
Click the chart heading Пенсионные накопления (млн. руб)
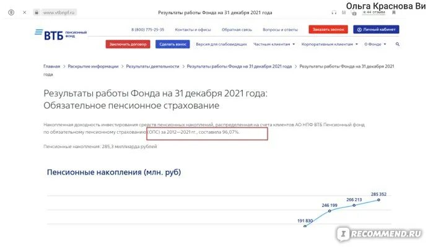114,172
